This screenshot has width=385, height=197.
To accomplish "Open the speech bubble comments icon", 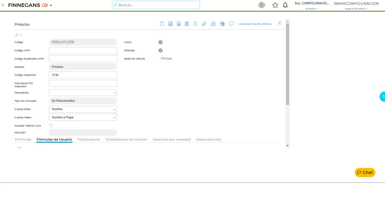I will pos(232,24).
